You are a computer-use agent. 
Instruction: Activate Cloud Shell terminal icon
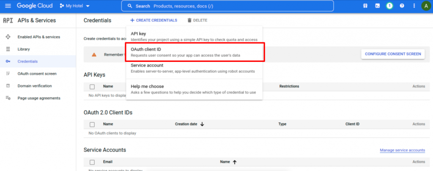point(377,6)
